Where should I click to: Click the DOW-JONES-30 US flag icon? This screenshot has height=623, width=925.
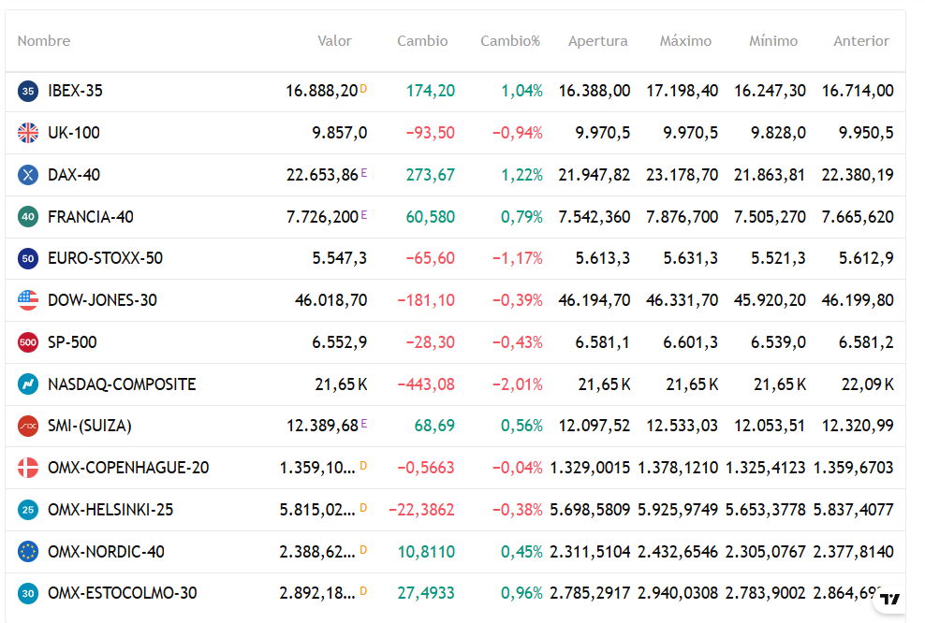[x=28, y=300]
